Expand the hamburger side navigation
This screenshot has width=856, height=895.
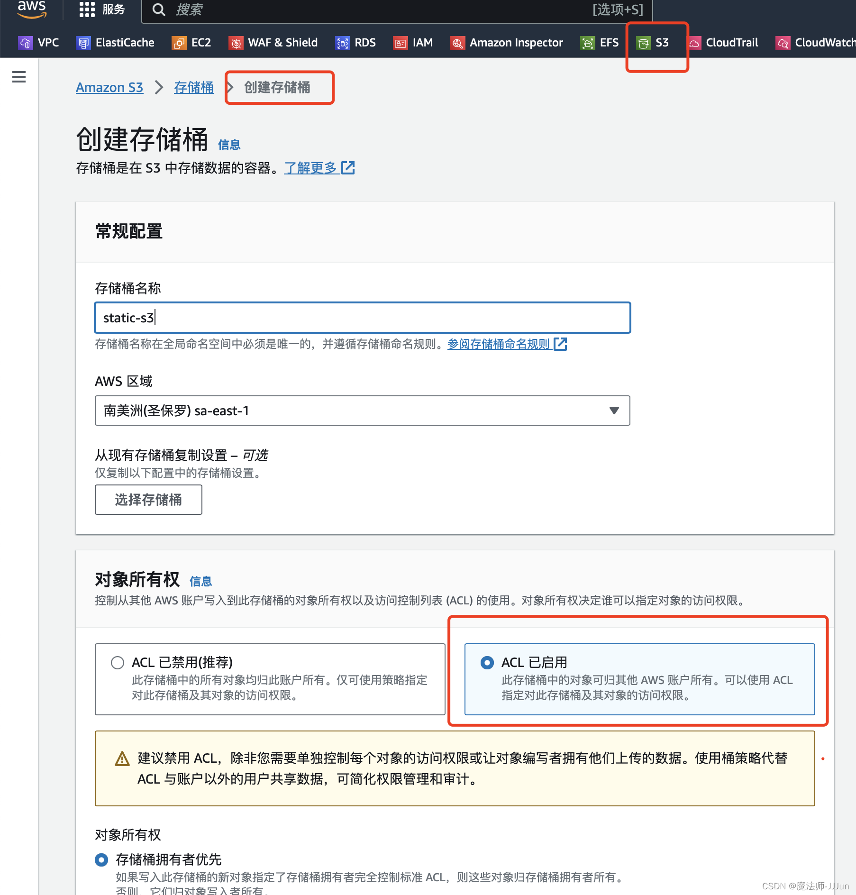point(19,77)
